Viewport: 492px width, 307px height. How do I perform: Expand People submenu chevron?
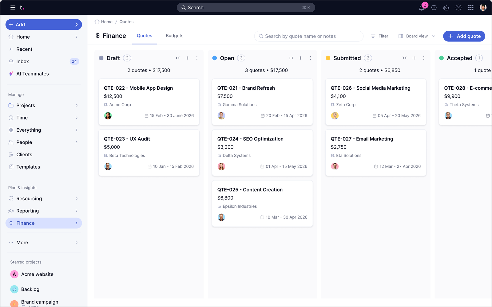pyautogui.click(x=77, y=142)
